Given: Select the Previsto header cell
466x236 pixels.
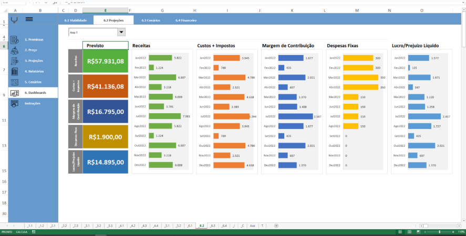Looking at the screenshot, I should (x=105, y=46).
